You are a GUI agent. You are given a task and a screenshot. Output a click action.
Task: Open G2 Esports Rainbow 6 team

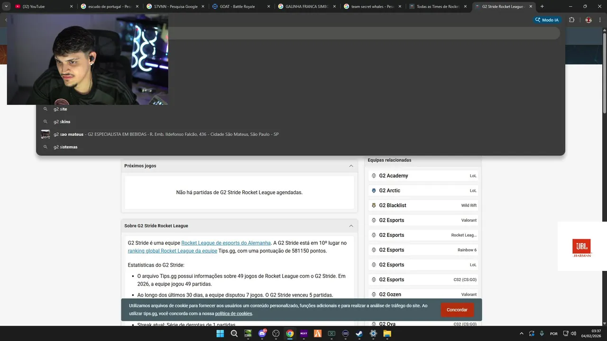(x=423, y=250)
